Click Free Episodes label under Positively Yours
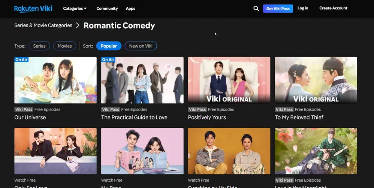The width and height of the screenshot is (374, 188). (221, 109)
